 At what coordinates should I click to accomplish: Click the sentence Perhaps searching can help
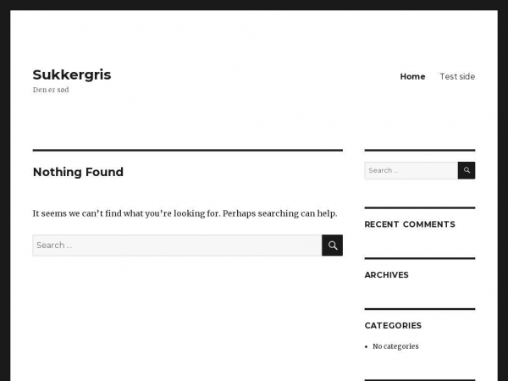coord(280,213)
